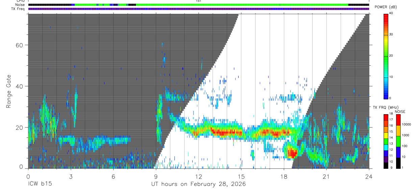Click the "6" UT hour axis tick
The height and width of the screenshot is (191, 415).
point(113,176)
